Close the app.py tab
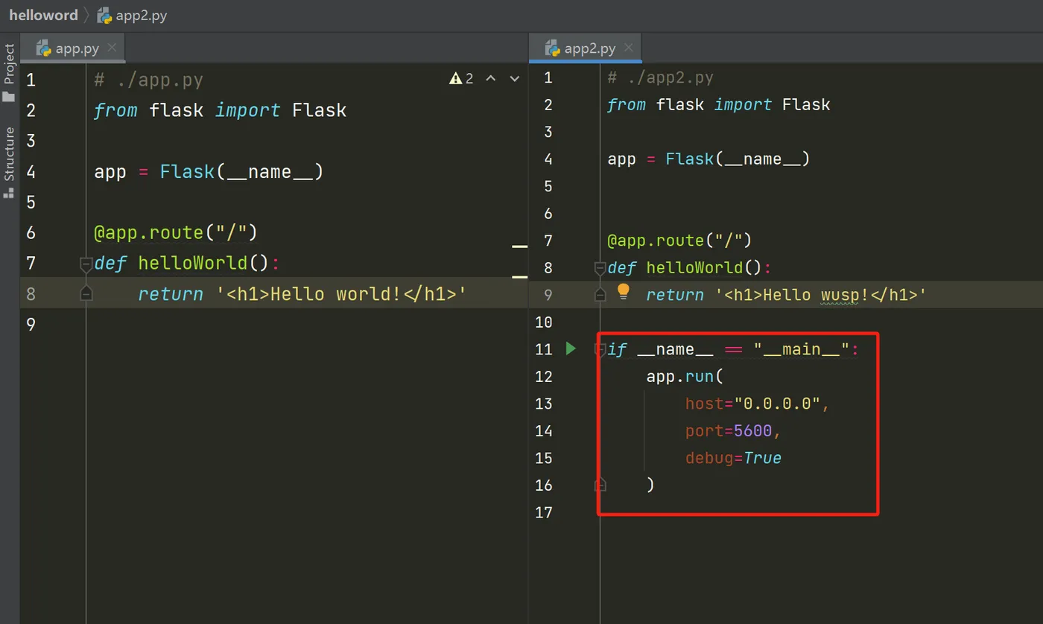The image size is (1043, 624). click(x=112, y=48)
